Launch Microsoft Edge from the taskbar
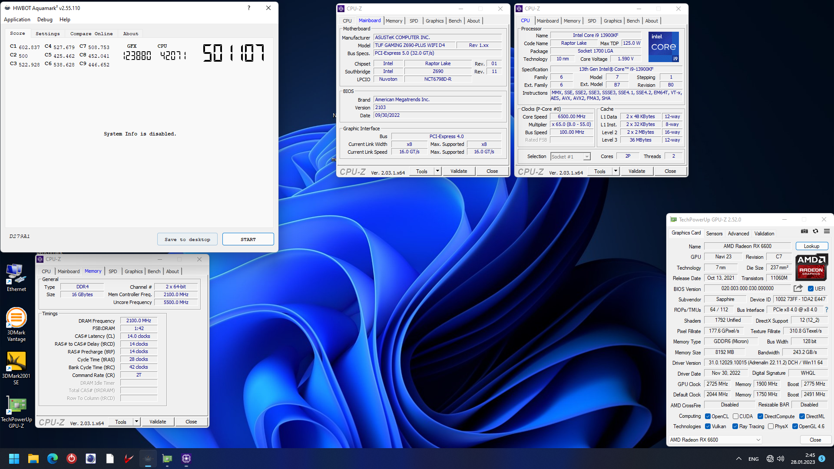This screenshot has width=834, height=469. tap(53, 459)
